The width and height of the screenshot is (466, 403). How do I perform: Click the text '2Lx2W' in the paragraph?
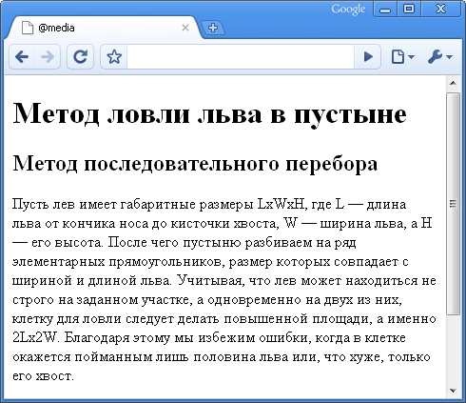click(x=34, y=338)
